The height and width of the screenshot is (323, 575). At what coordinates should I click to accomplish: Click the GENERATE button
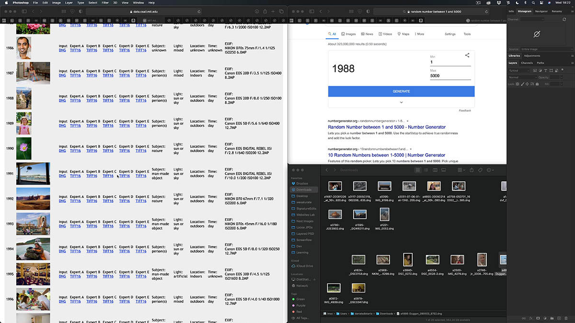coord(401,91)
